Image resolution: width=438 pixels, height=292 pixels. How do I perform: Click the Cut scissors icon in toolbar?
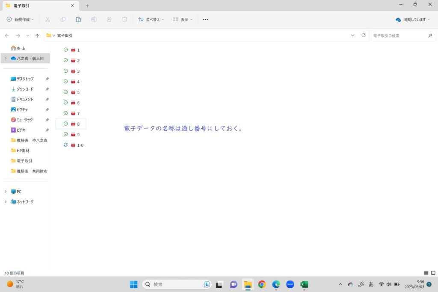[47, 19]
